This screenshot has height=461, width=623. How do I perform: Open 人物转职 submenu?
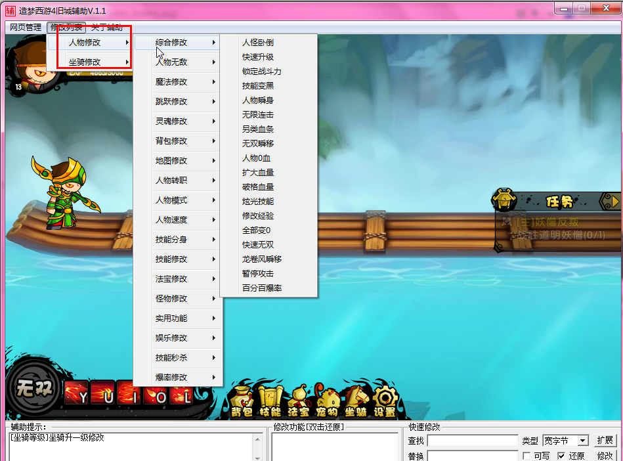177,181
